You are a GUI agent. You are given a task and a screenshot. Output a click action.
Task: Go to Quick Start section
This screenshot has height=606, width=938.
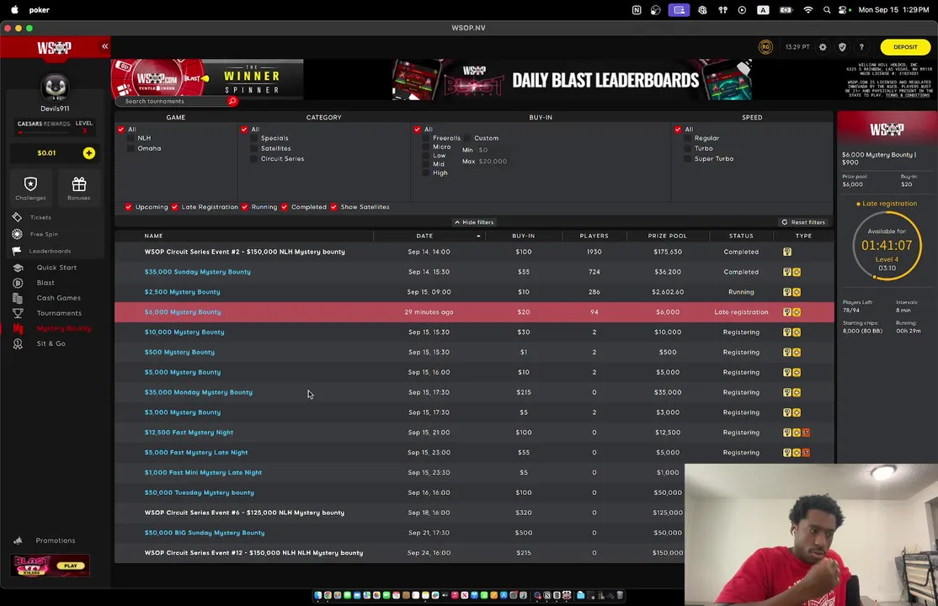point(56,268)
